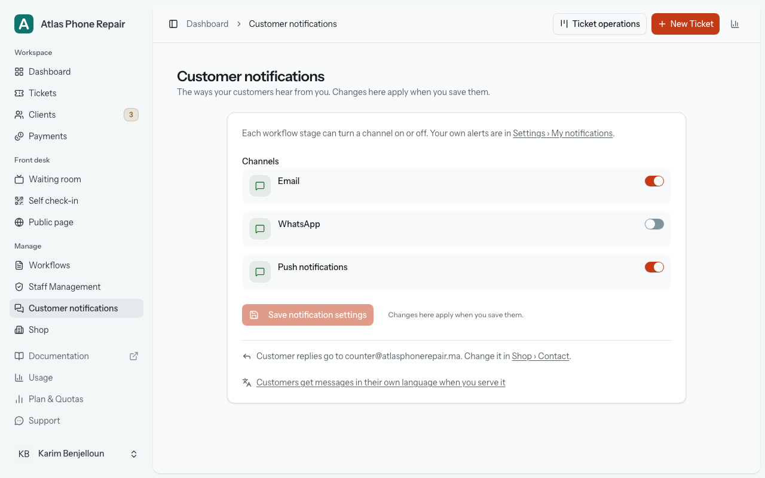Click the New Ticket button
765x478 pixels.
686,24
